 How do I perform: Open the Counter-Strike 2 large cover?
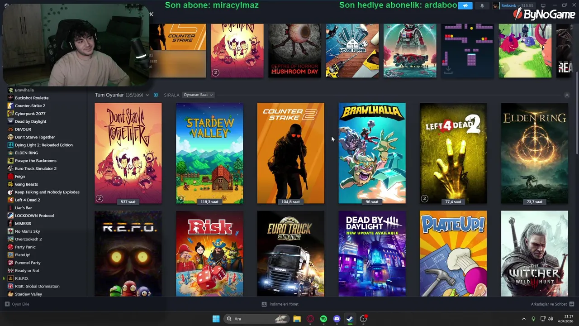point(290,153)
